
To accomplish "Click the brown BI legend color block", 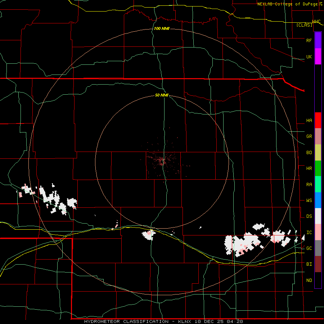I will click(x=318, y=264).
